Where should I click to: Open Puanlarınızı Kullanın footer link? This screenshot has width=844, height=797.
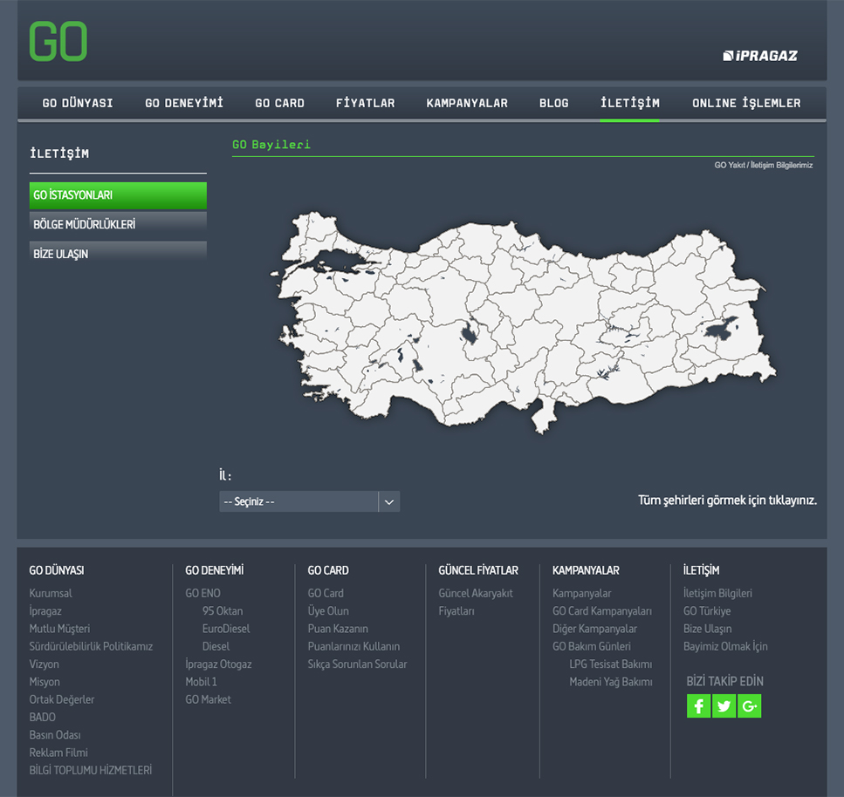(x=353, y=646)
